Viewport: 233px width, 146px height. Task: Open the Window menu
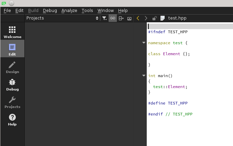[106, 11]
